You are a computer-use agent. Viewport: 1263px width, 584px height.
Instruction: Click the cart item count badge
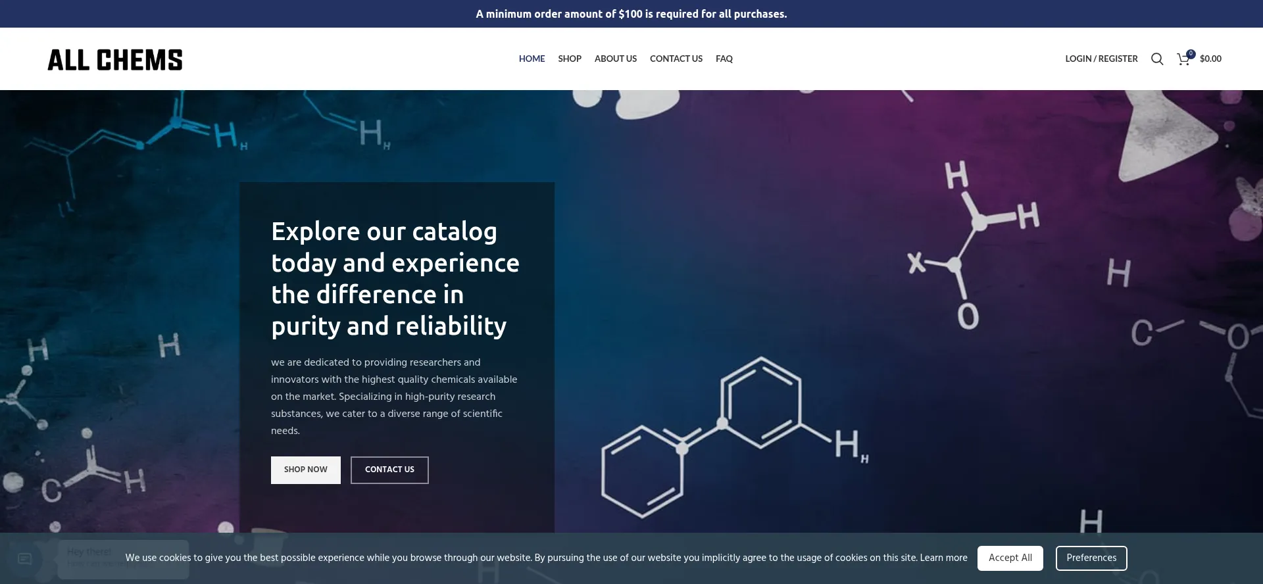(x=1191, y=54)
